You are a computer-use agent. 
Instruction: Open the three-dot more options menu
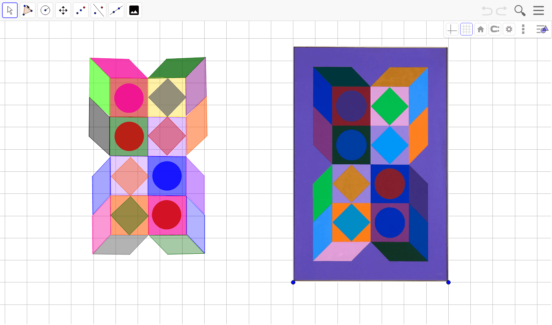point(523,29)
